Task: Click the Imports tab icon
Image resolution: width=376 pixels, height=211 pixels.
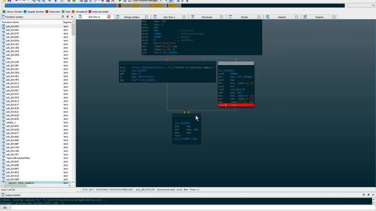Action: (x=268, y=17)
